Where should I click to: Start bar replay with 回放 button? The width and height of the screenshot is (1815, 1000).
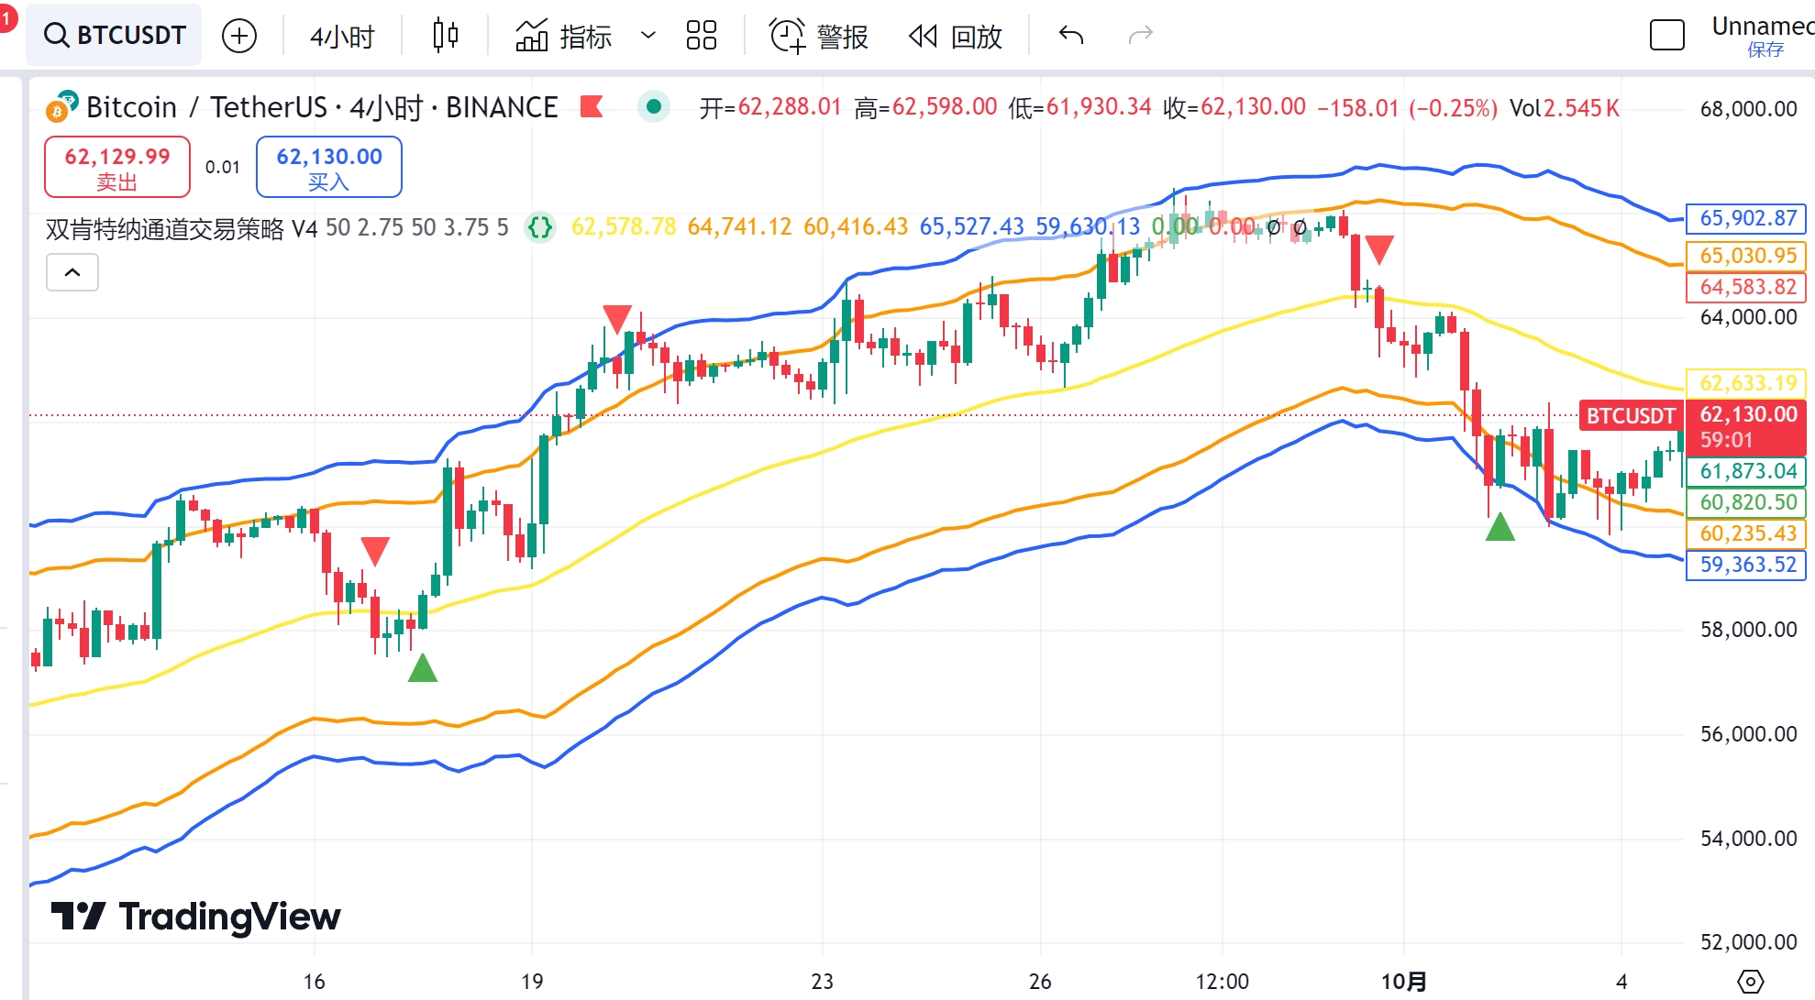(x=955, y=36)
